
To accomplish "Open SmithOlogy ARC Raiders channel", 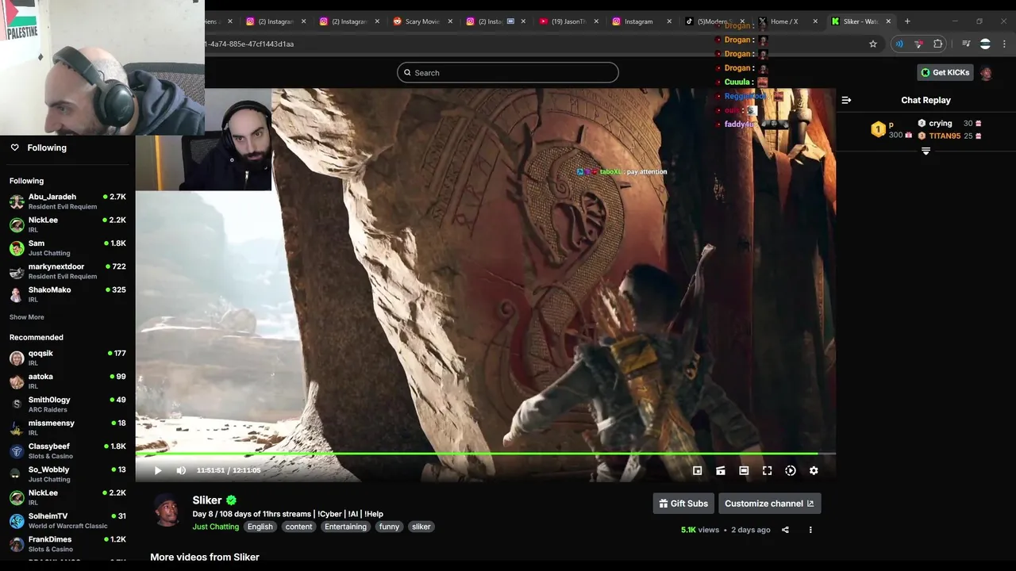I will pyautogui.click(x=67, y=404).
